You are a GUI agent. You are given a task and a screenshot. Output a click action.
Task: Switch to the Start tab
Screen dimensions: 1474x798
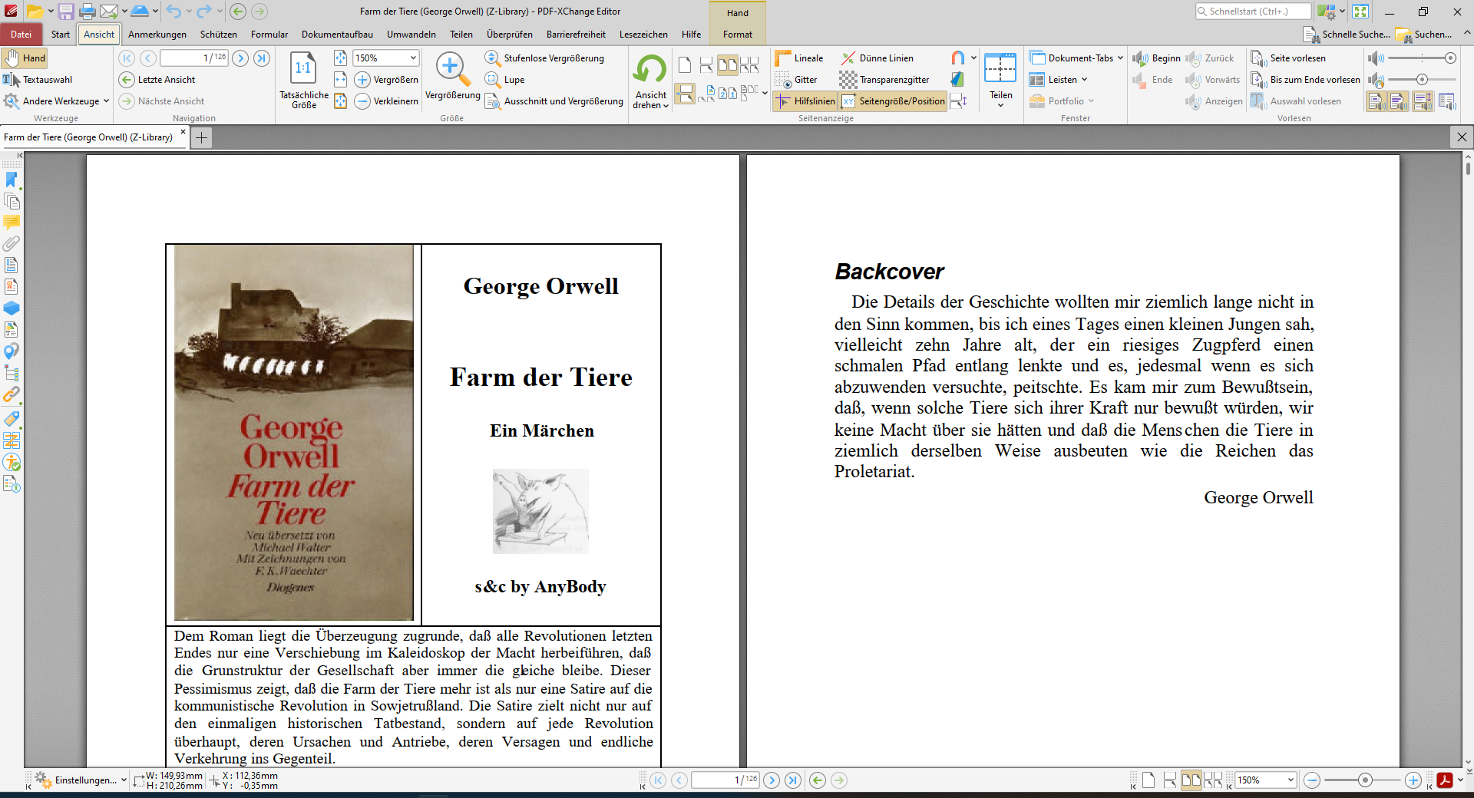click(61, 35)
